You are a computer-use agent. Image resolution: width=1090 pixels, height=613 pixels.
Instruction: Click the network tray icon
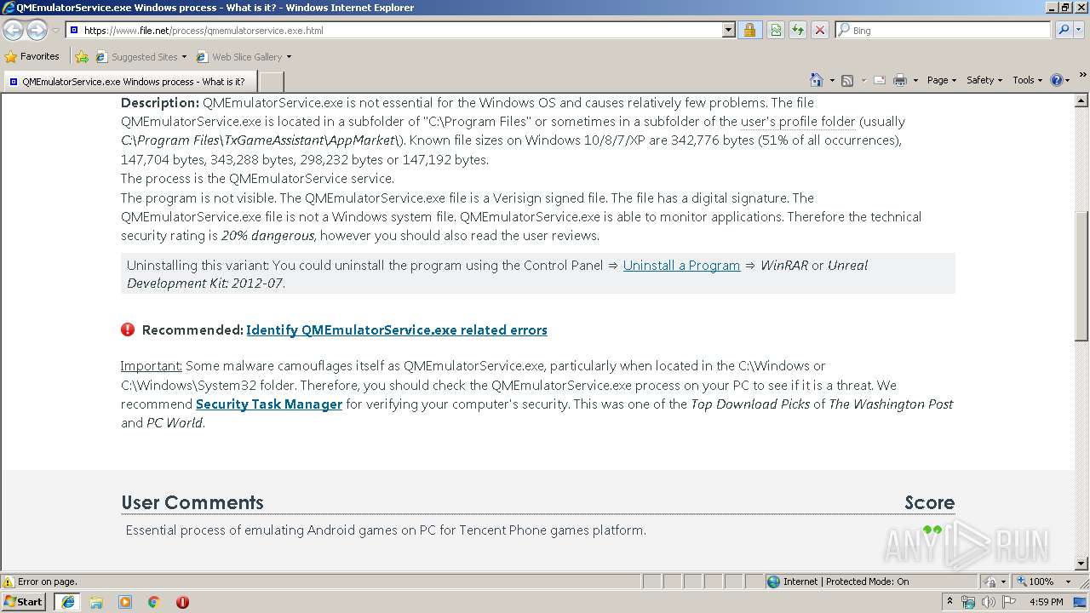click(x=968, y=602)
